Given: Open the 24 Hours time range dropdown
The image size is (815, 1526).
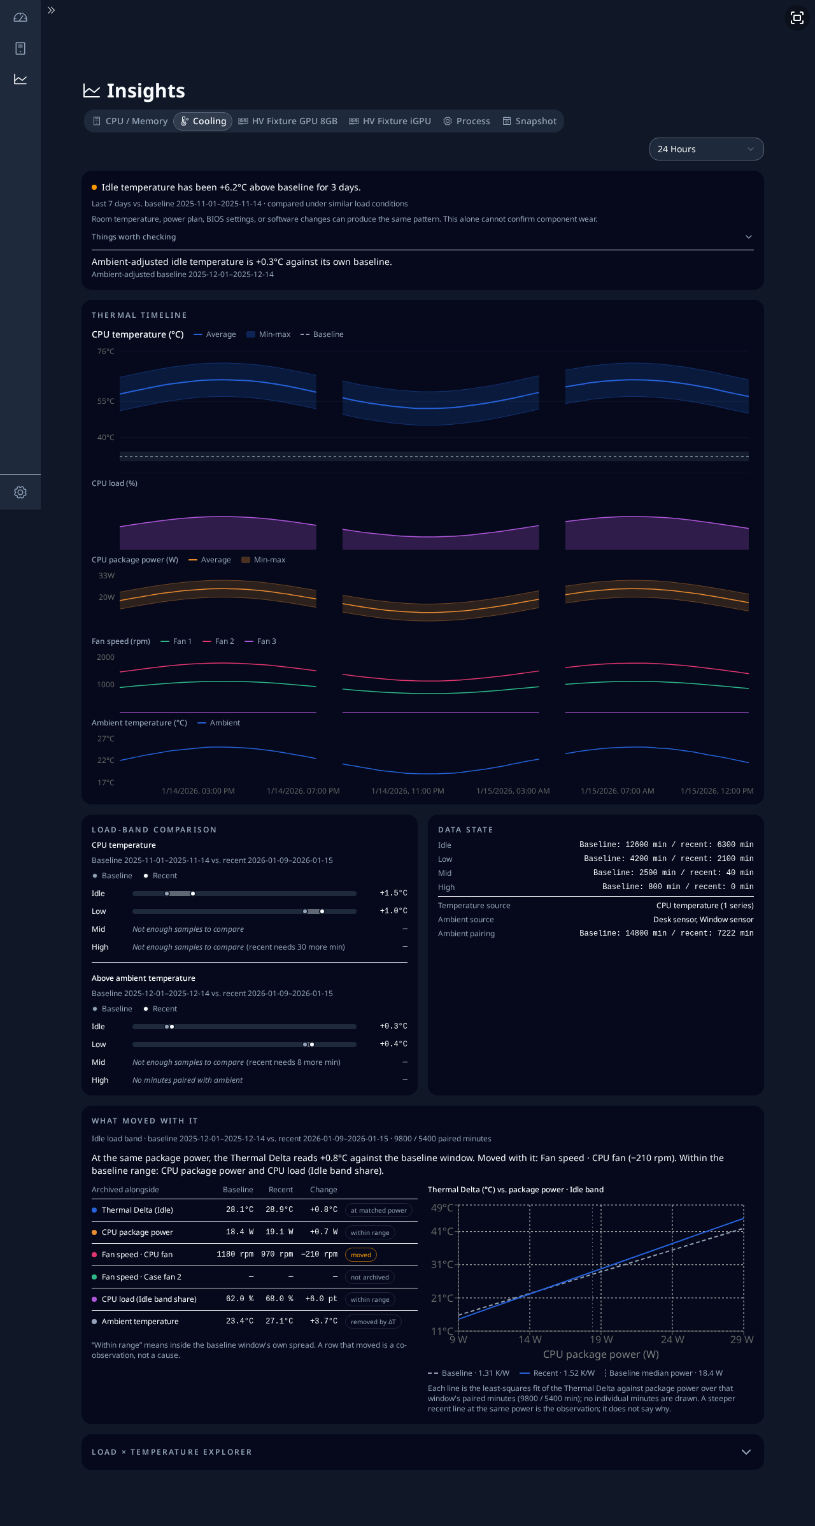Looking at the screenshot, I should click(x=706, y=149).
